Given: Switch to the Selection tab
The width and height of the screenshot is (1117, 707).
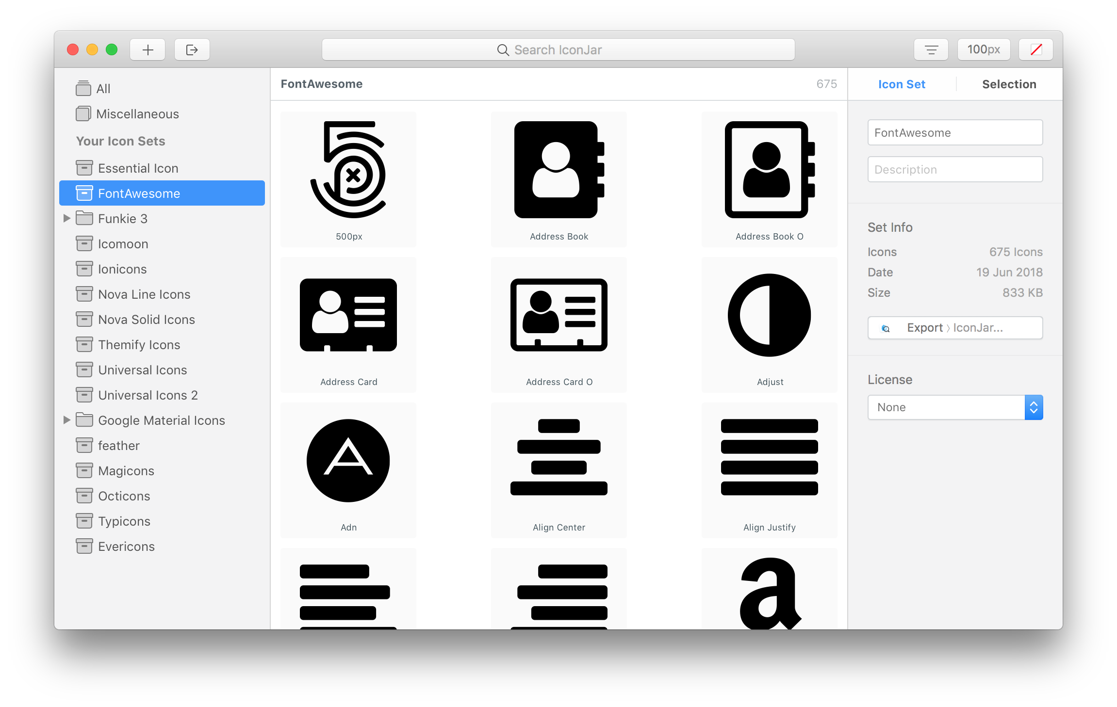Looking at the screenshot, I should click(x=1009, y=84).
